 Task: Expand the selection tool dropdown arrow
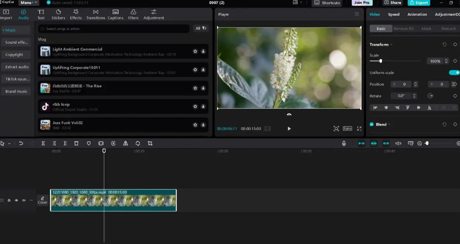(x=9, y=143)
